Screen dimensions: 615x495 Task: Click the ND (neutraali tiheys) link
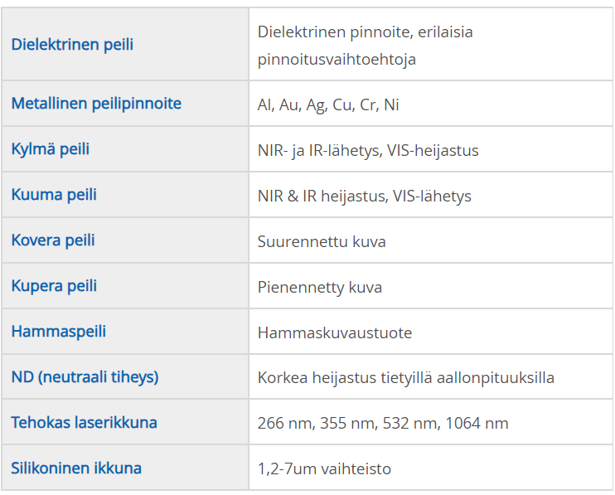point(85,377)
